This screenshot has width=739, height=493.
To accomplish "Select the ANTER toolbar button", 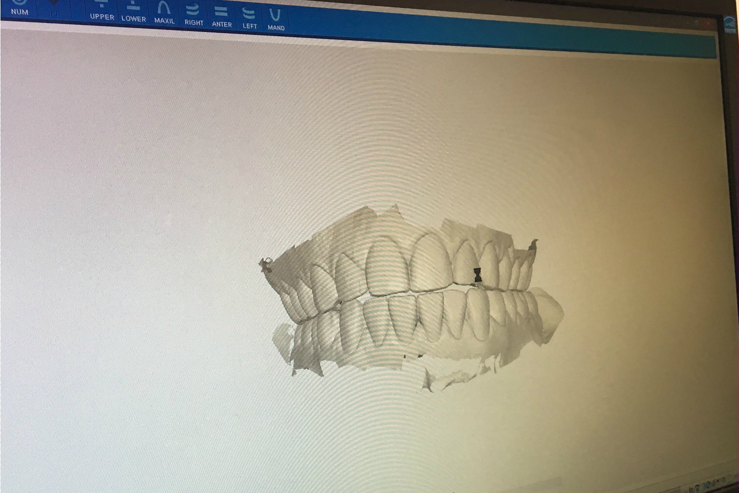I will pos(222,24).
